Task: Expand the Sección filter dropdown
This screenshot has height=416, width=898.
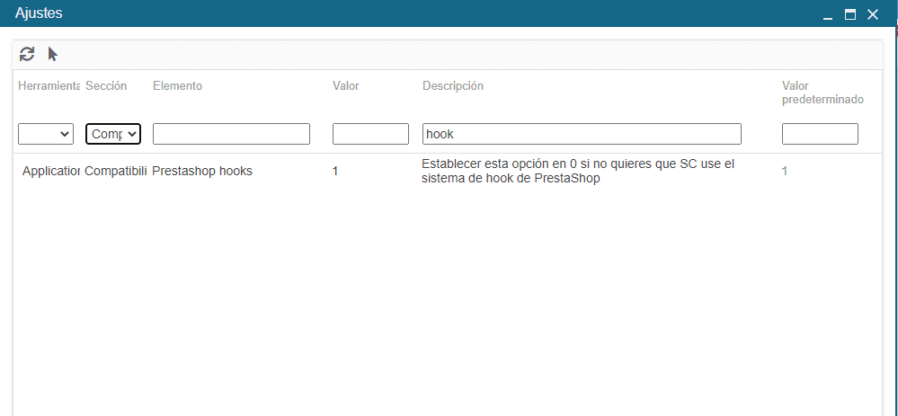Action: (x=113, y=134)
